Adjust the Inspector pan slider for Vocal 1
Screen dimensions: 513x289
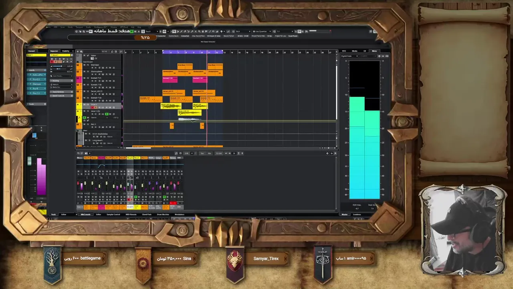59,69
